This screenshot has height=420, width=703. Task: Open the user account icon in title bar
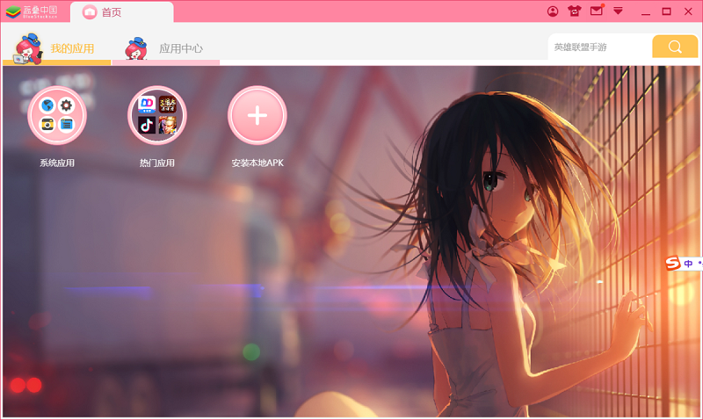pos(553,11)
